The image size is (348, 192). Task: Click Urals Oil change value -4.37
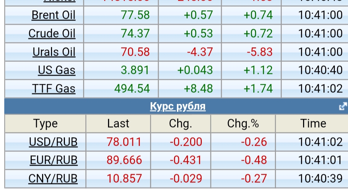click(x=200, y=52)
